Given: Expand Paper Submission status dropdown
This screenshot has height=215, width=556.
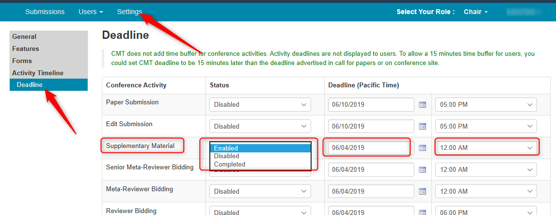Looking at the screenshot, I should click(x=260, y=104).
